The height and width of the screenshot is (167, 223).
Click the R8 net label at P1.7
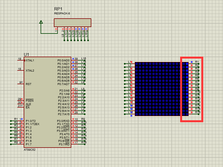(16, 142)
